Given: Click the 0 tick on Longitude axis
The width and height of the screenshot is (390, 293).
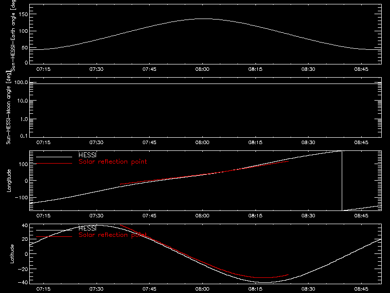Looking at the screenshot, I should pos(26,181).
